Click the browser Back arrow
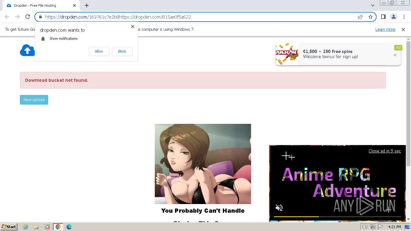The image size is (411, 231). coord(7,17)
